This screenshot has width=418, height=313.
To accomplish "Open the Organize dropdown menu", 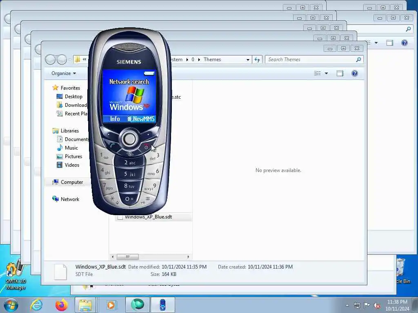I will coord(63,73).
